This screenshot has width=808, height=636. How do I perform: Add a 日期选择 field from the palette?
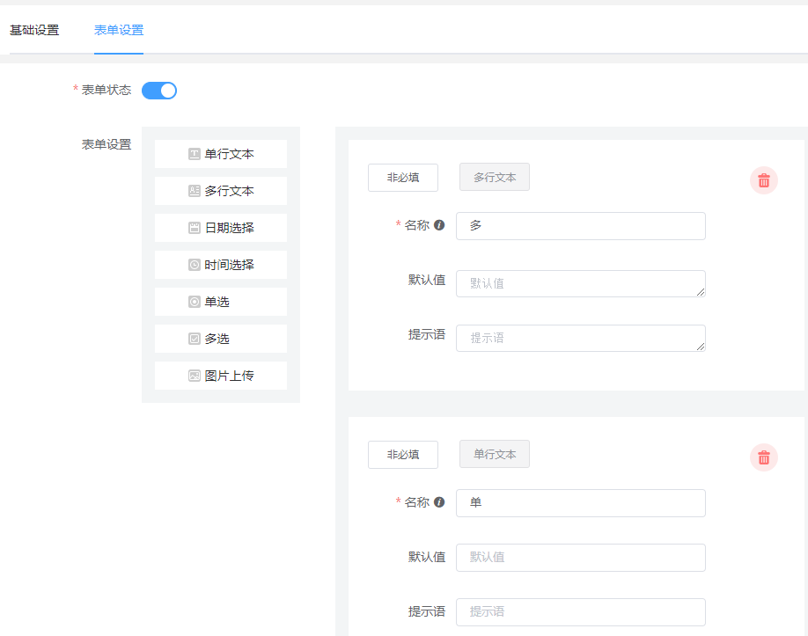click(x=221, y=228)
